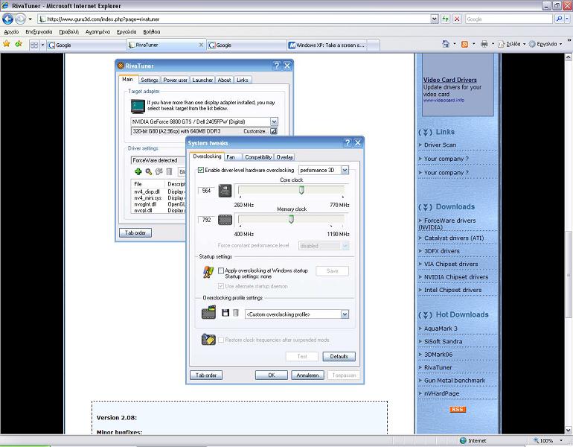
Task: Open Favorites Center with the yellow star
Action: [7, 44]
